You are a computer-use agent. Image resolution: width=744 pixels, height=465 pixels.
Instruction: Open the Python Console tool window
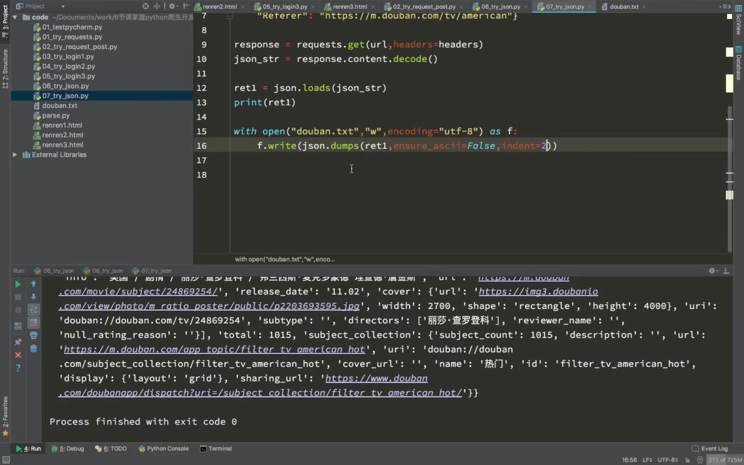[164, 449]
